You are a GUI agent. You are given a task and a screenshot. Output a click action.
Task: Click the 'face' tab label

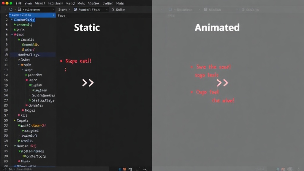click(x=62, y=15)
